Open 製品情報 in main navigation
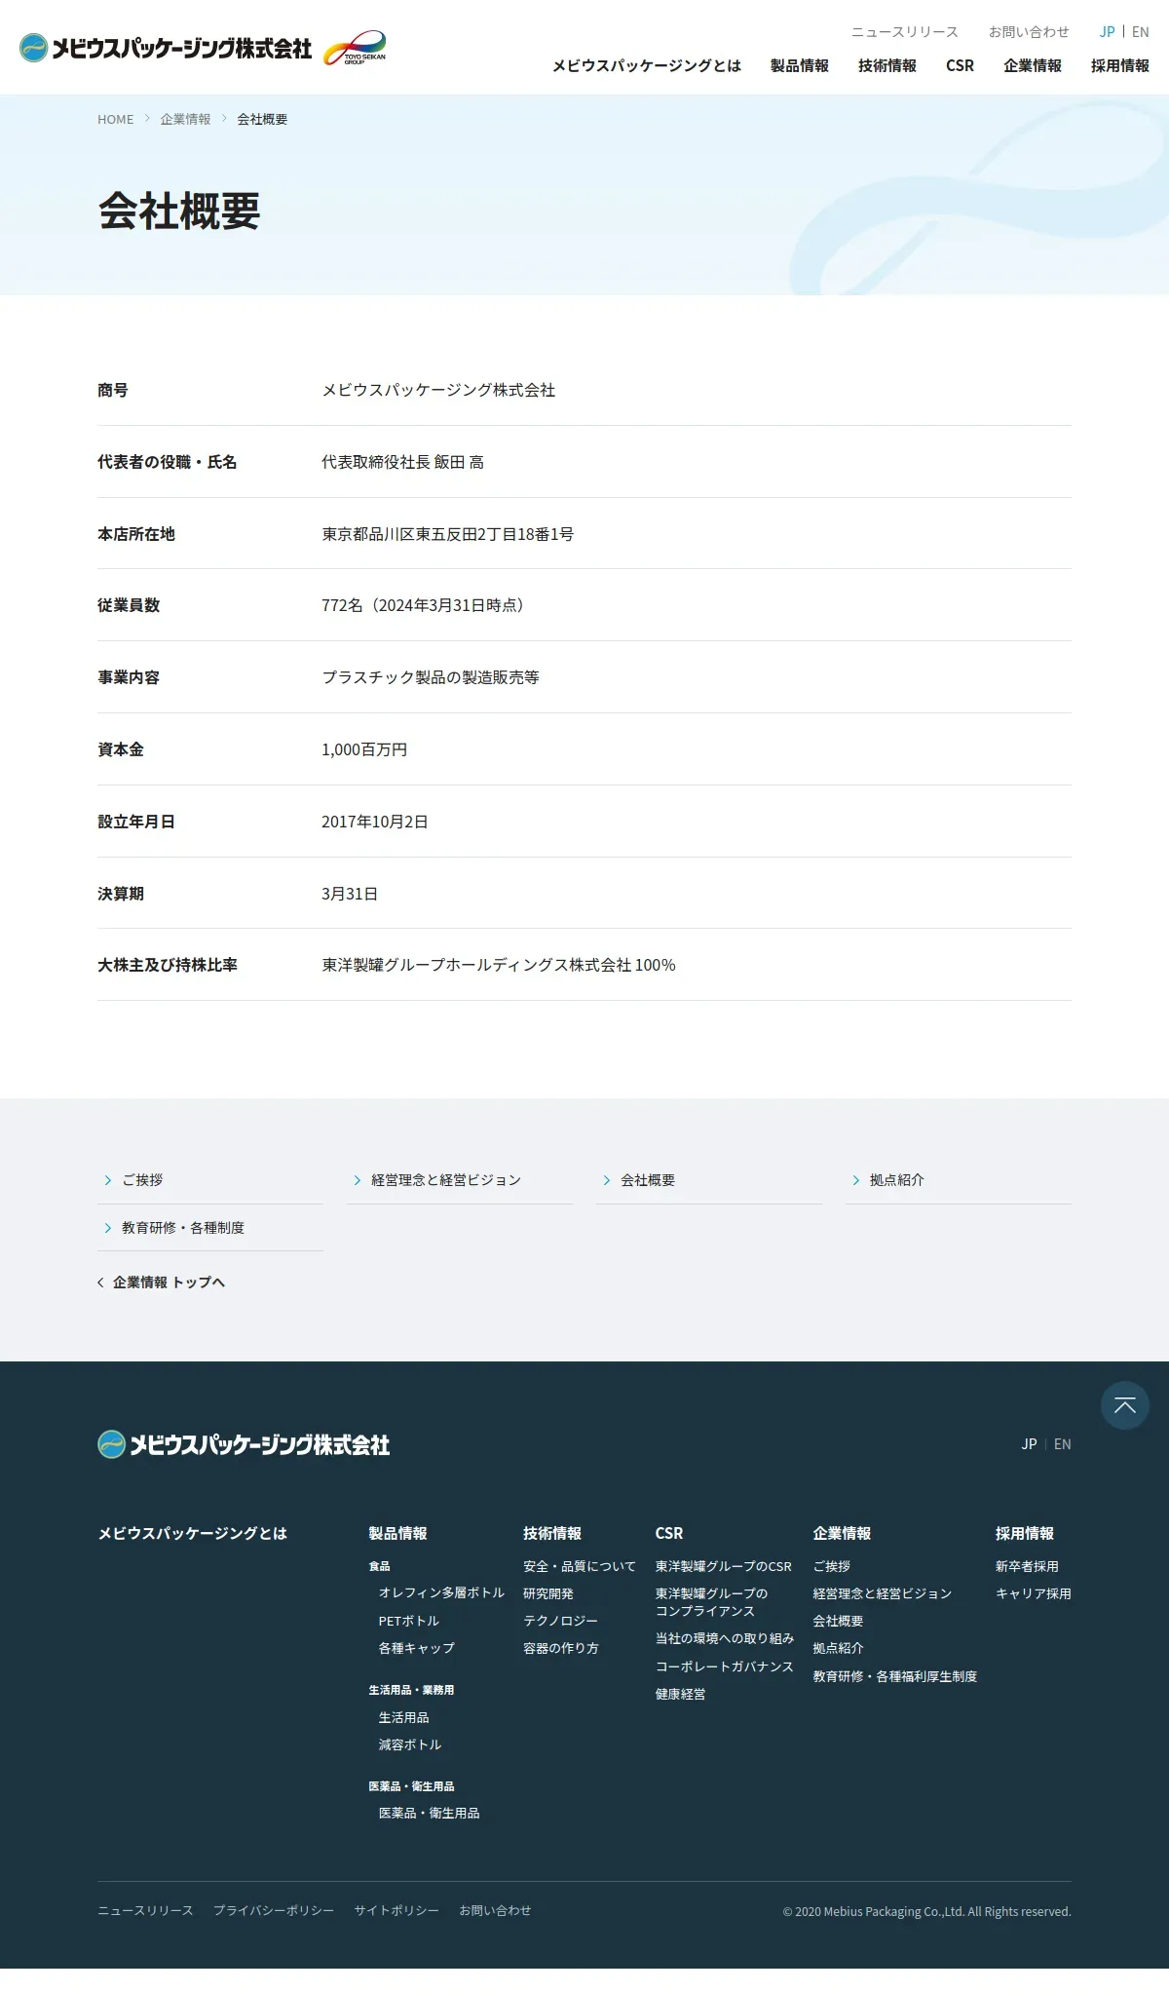The image size is (1169, 1992). [800, 65]
